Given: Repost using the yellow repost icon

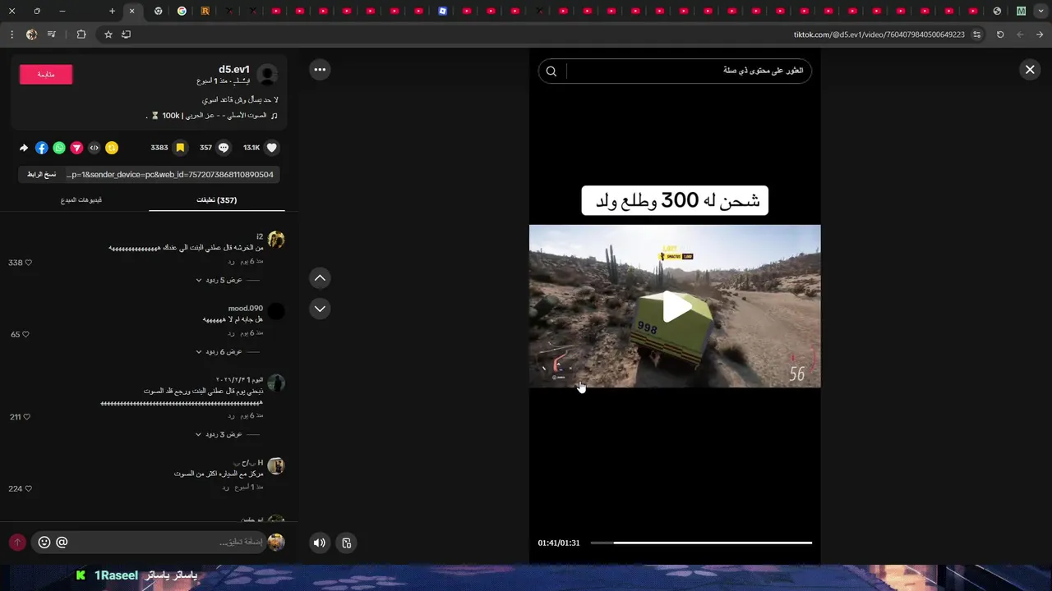Looking at the screenshot, I should pyautogui.click(x=112, y=148).
